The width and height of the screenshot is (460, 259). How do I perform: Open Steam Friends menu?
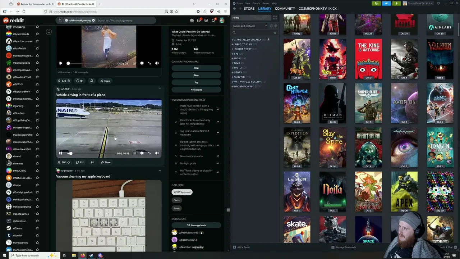pyautogui.click(x=256, y=3)
